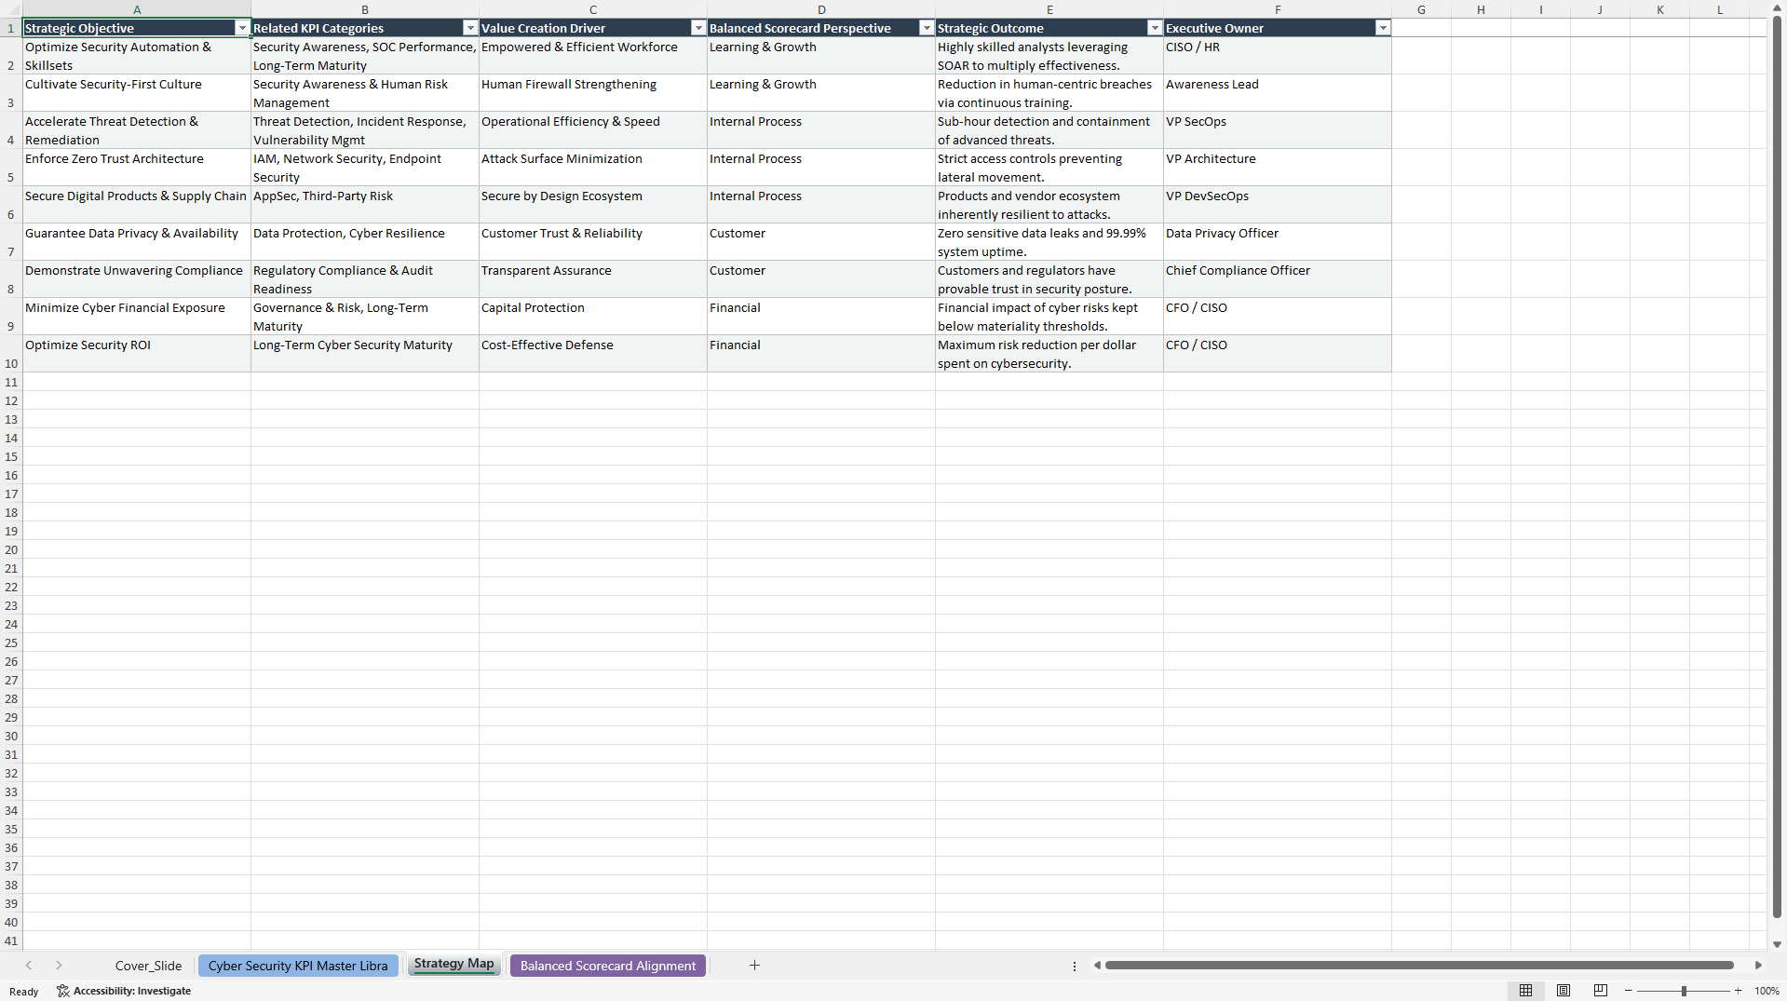The height and width of the screenshot is (1001, 1787).
Task: Select cell 'Empowered & Efficient Workforce'
Action: coord(593,56)
